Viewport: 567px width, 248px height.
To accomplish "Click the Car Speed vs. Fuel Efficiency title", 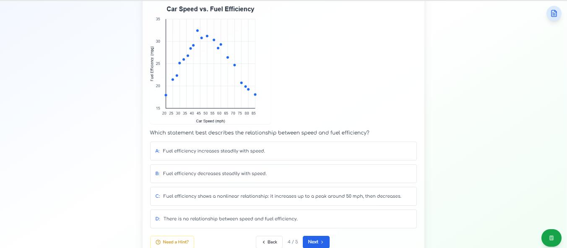I will pos(210,9).
